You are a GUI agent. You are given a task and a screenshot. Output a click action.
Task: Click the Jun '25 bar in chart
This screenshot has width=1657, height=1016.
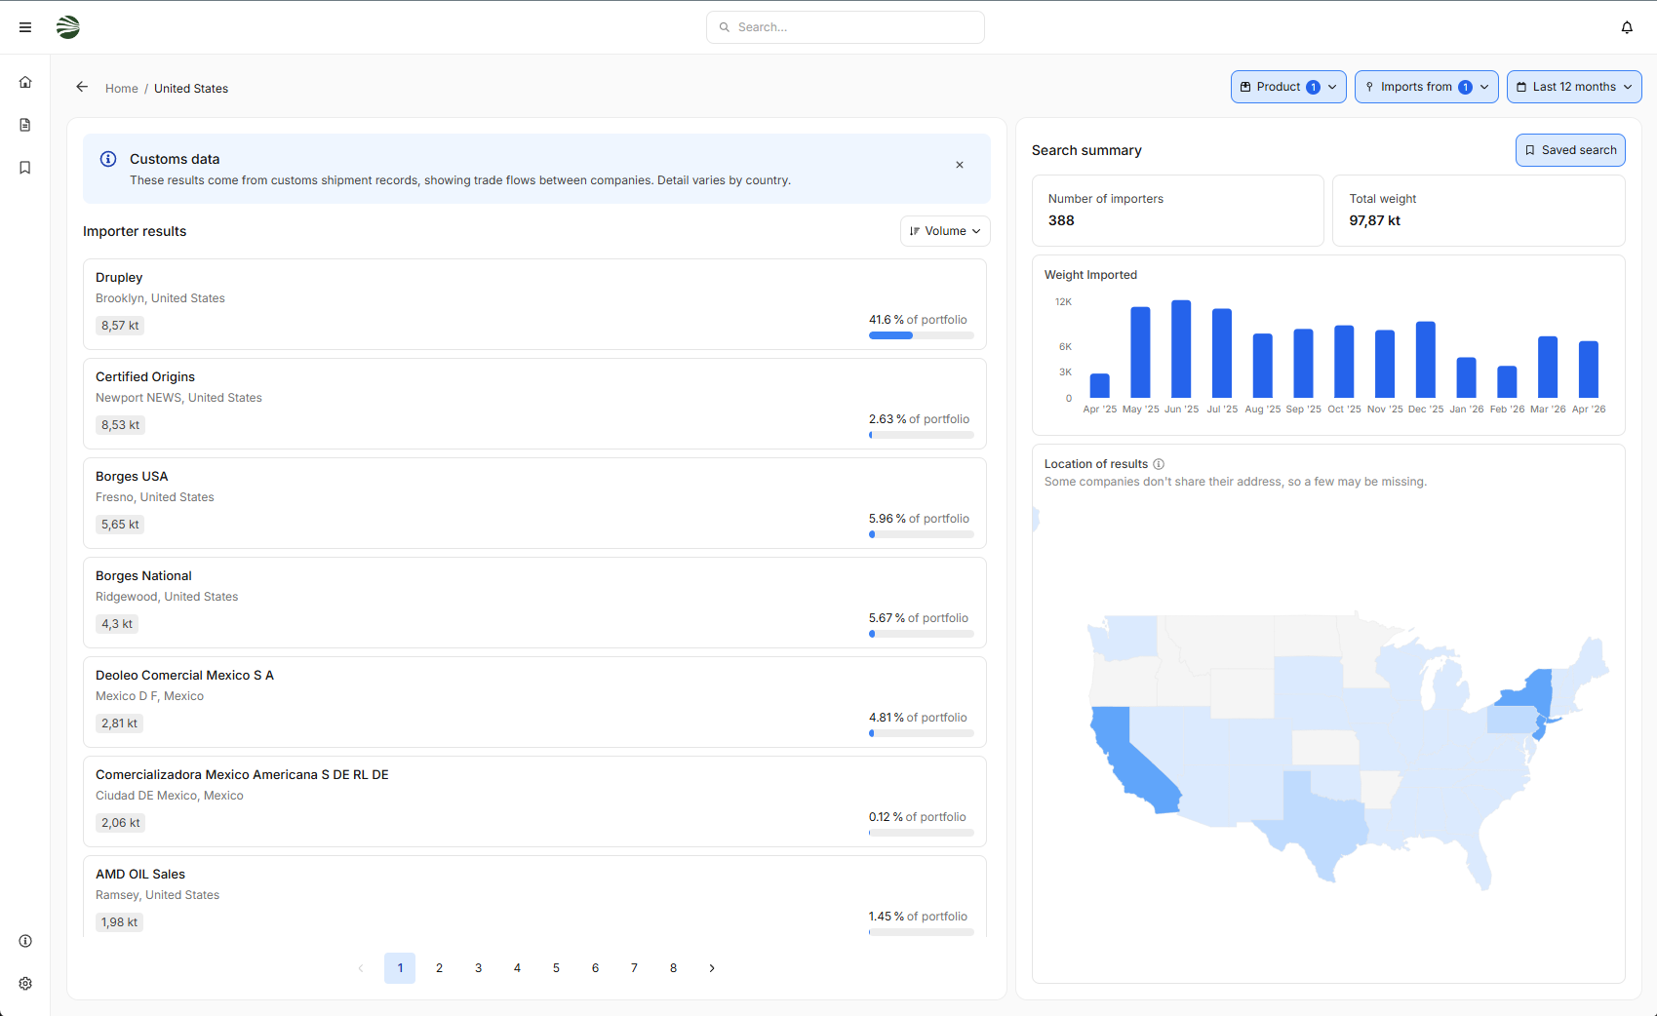(x=1181, y=349)
